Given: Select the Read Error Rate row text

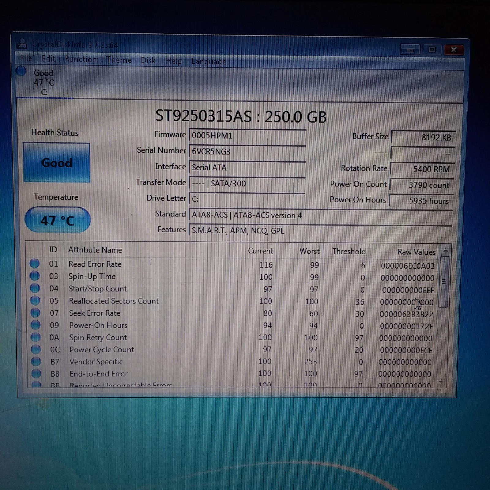Looking at the screenshot, I should tap(95, 264).
